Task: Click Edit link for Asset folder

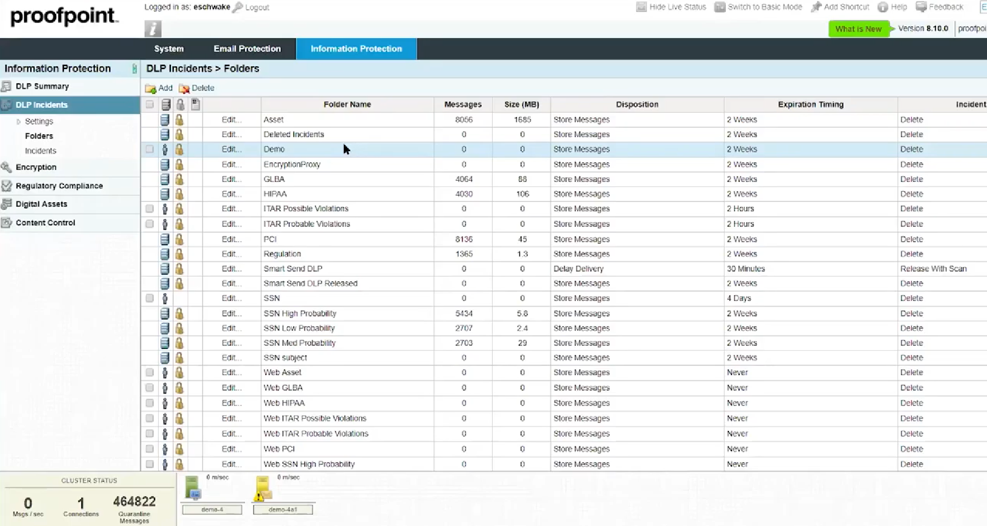Action: pyautogui.click(x=231, y=120)
